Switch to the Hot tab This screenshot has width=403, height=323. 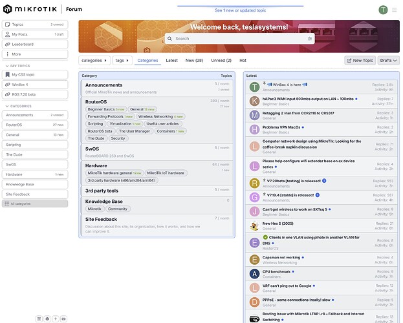click(243, 60)
